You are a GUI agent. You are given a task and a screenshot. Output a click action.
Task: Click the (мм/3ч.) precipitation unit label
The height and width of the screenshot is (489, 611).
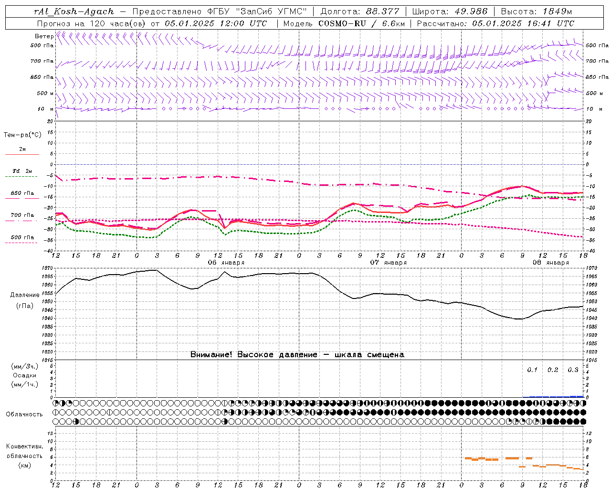point(25,366)
